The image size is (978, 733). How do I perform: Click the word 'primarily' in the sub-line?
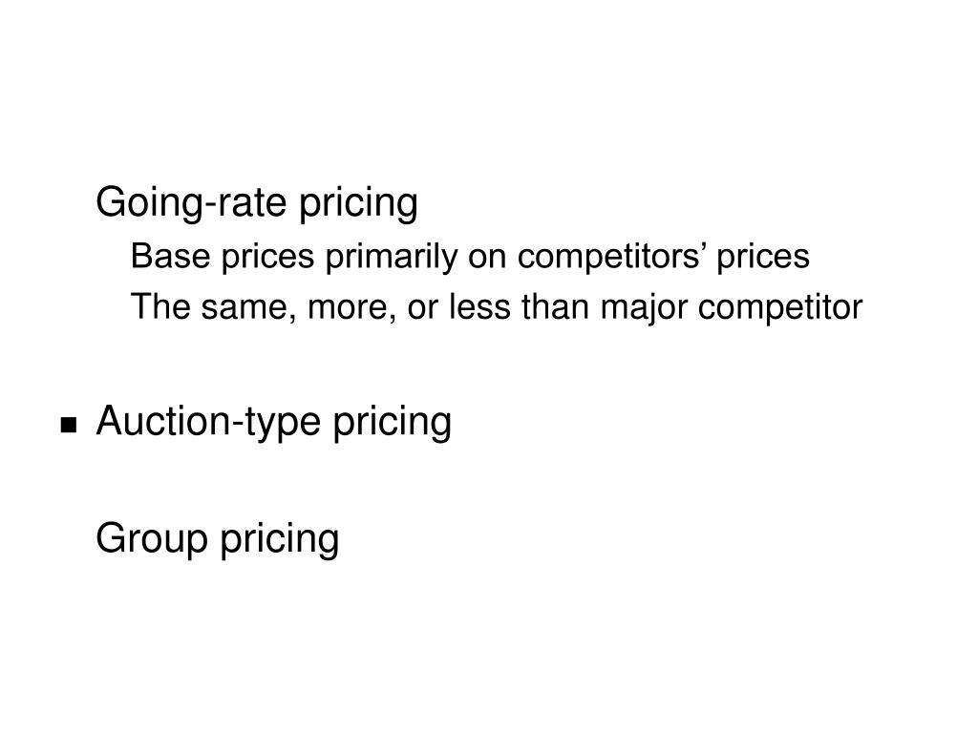pyautogui.click(x=392, y=258)
